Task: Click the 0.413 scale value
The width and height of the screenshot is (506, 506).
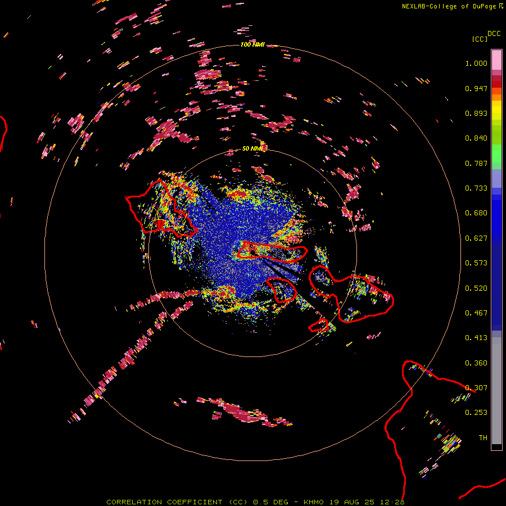Action: tap(476, 338)
